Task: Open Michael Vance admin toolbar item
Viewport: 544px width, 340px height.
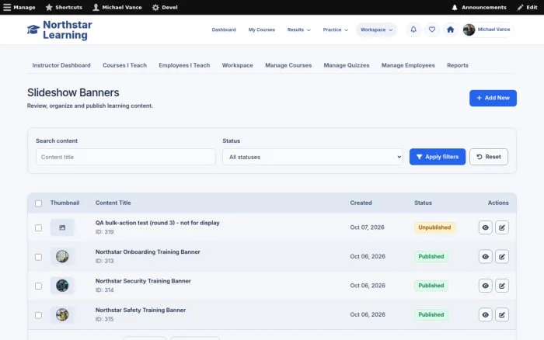Action: pyautogui.click(x=117, y=7)
